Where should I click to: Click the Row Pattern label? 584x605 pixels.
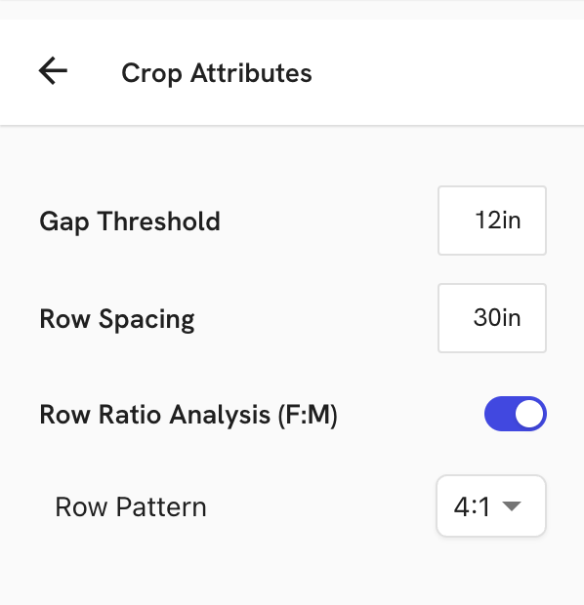click(x=131, y=506)
